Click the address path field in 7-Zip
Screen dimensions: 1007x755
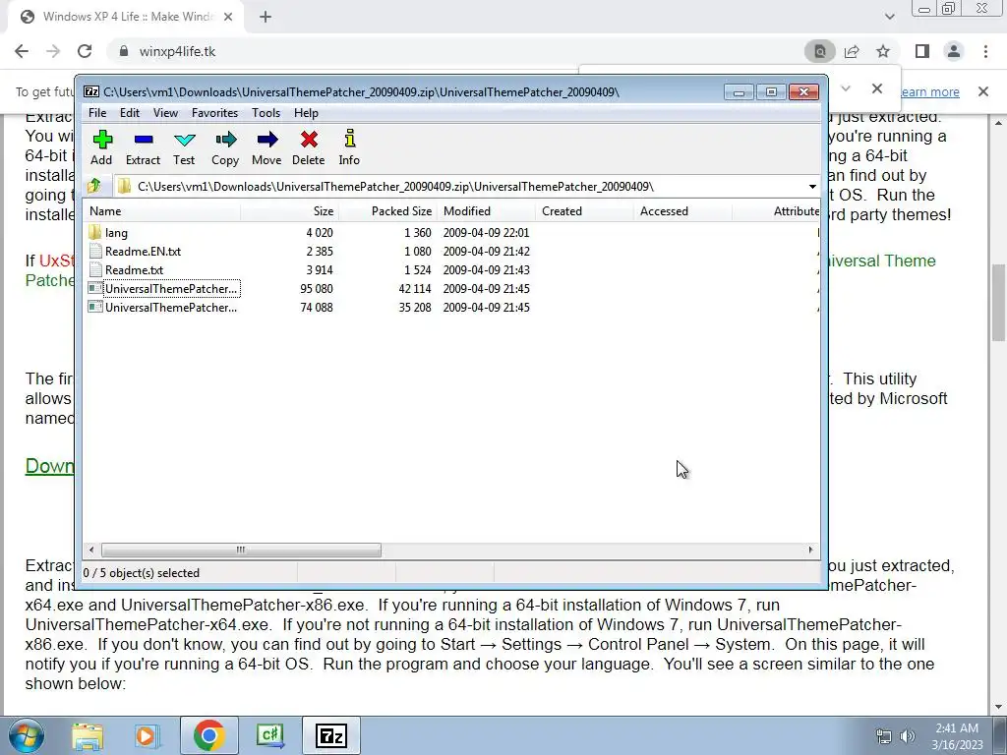pyautogui.click(x=459, y=186)
